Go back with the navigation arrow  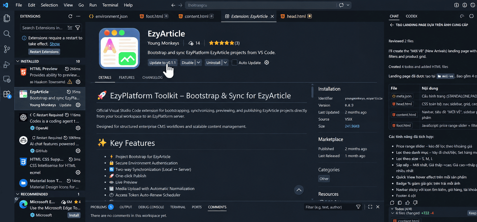pyautogui.click(x=173, y=5)
